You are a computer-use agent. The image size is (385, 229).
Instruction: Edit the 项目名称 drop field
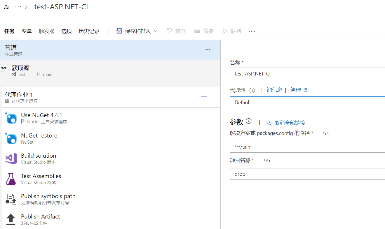[x=307, y=174]
